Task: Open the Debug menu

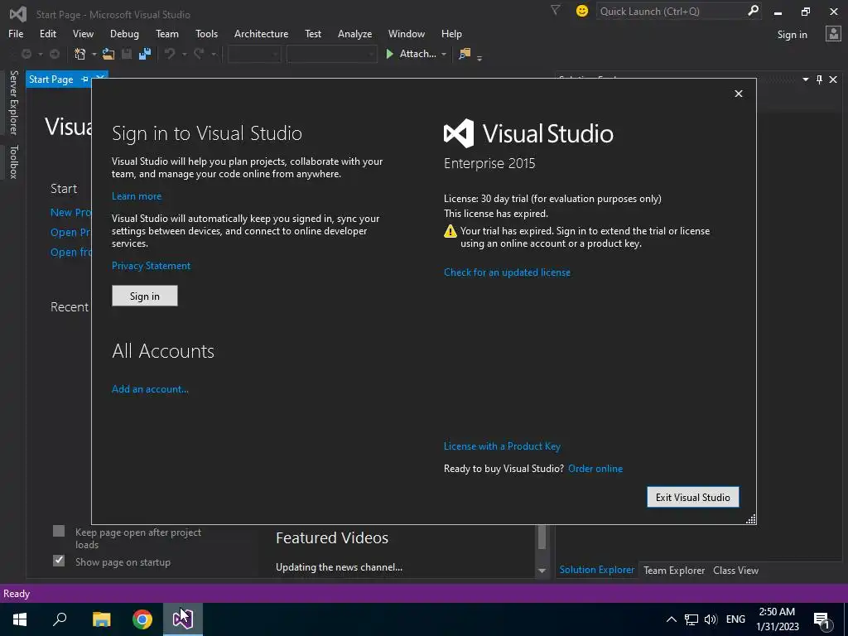Action: point(124,33)
